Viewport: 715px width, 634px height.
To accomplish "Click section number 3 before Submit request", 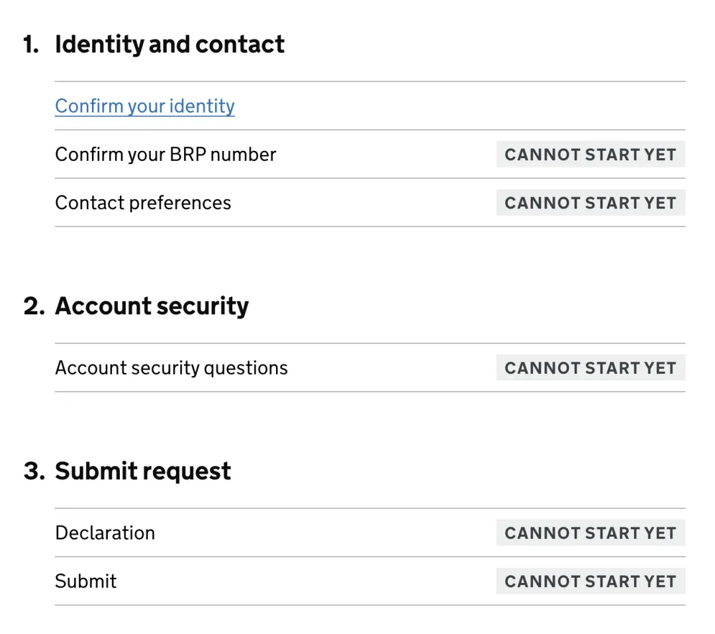I will coord(33,471).
